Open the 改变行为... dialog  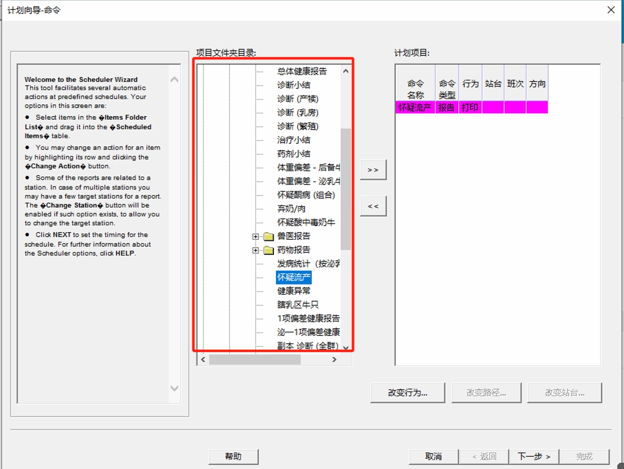[x=407, y=393]
